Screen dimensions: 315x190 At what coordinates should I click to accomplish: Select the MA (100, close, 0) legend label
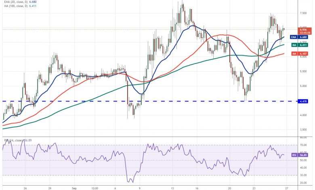pos(16,6)
